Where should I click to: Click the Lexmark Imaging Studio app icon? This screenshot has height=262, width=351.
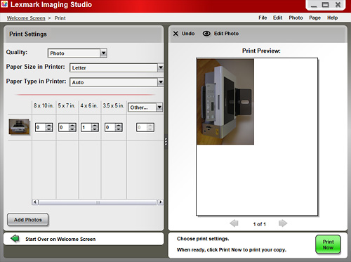4,4
